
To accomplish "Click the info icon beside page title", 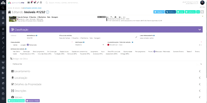I will click(48, 12).
